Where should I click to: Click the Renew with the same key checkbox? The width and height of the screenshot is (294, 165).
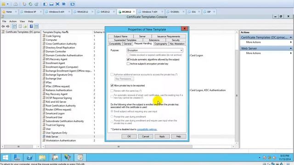tap(112, 91)
